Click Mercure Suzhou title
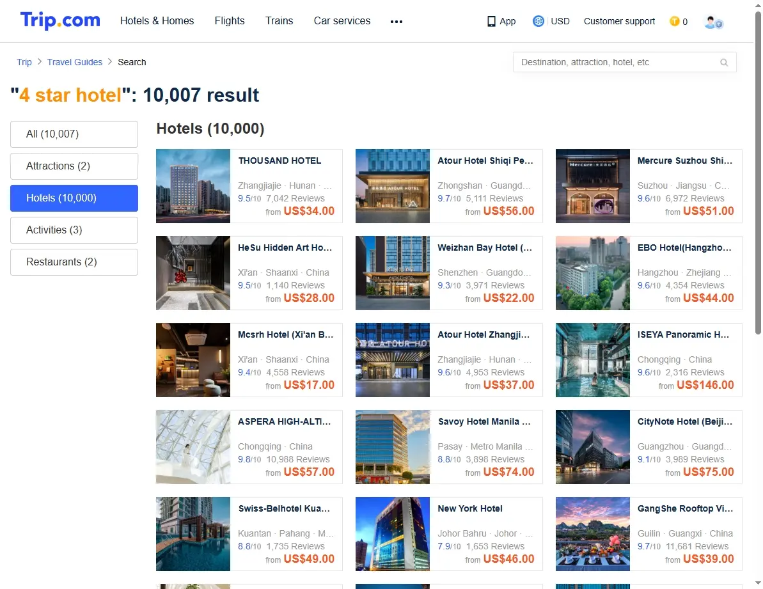Viewport: 763px width, 589px height. [x=685, y=161]
